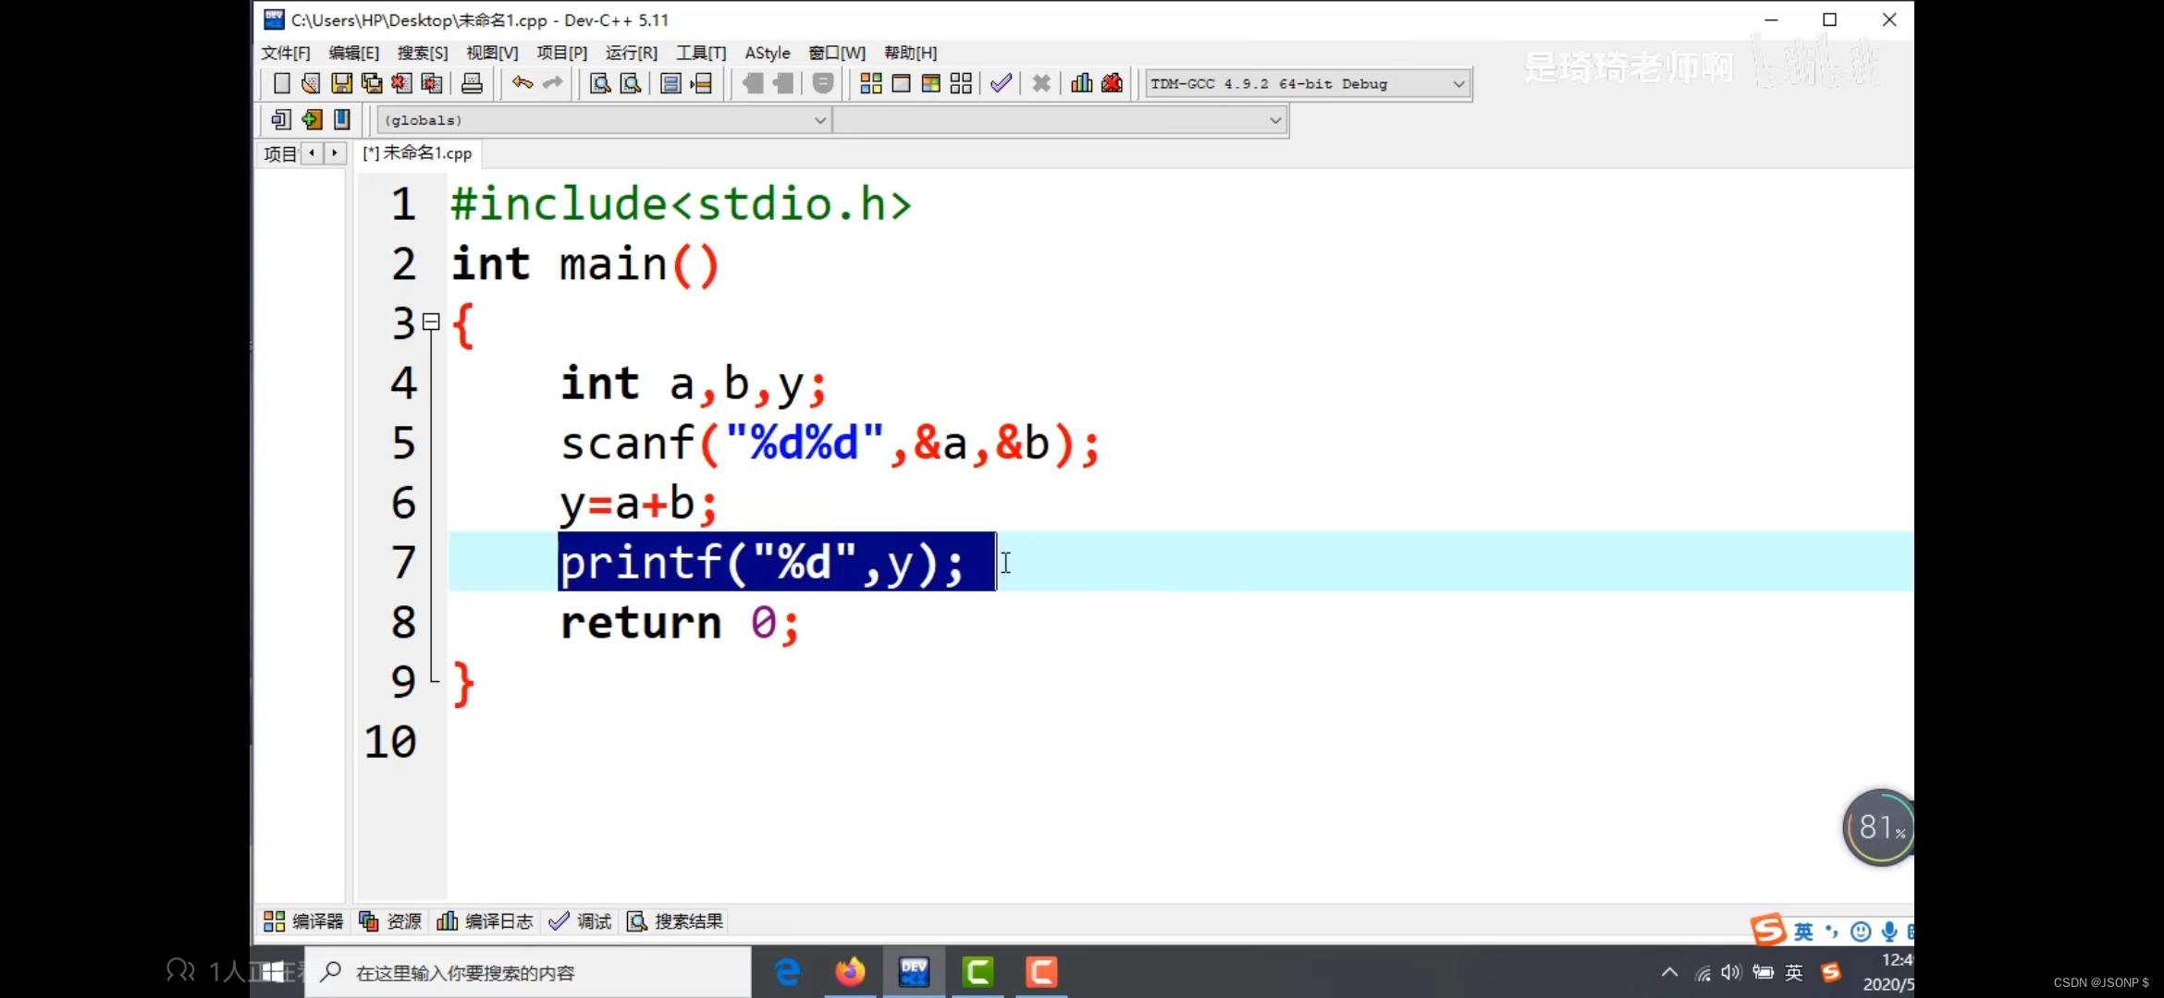Click the Save file floppy disk icon
The height and width of the screenshot is (998, 2164).
341,84
